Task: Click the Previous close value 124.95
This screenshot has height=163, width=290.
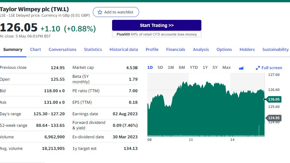Action: coord(58,68)
